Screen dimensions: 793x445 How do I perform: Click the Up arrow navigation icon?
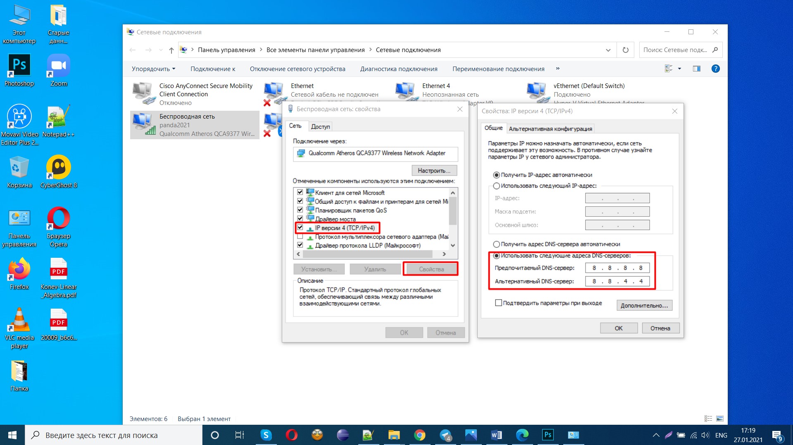pyautogui.click(x=171, y=50)
